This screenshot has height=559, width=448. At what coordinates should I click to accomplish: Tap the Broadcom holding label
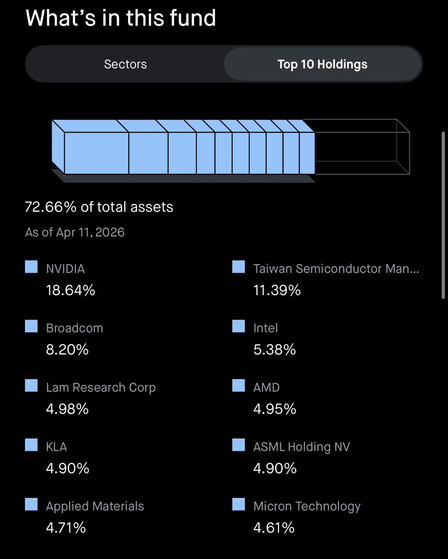point(74,328)
